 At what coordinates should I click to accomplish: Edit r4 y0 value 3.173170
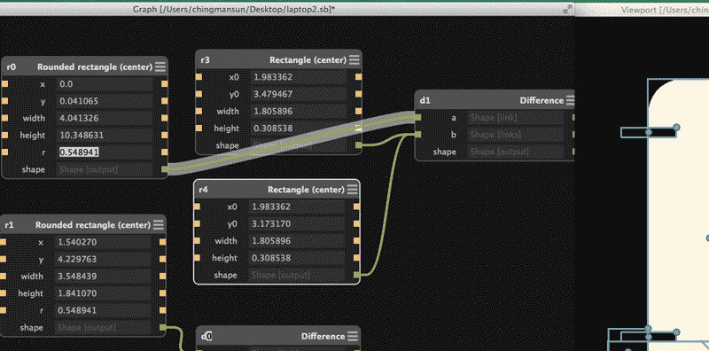tap(296, 224)
